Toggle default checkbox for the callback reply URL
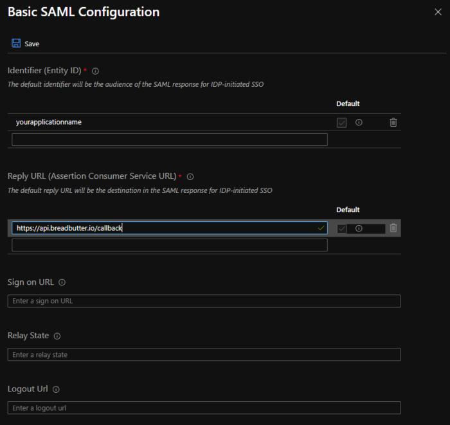This screenshot has height=425, width=450. (341, 229)
